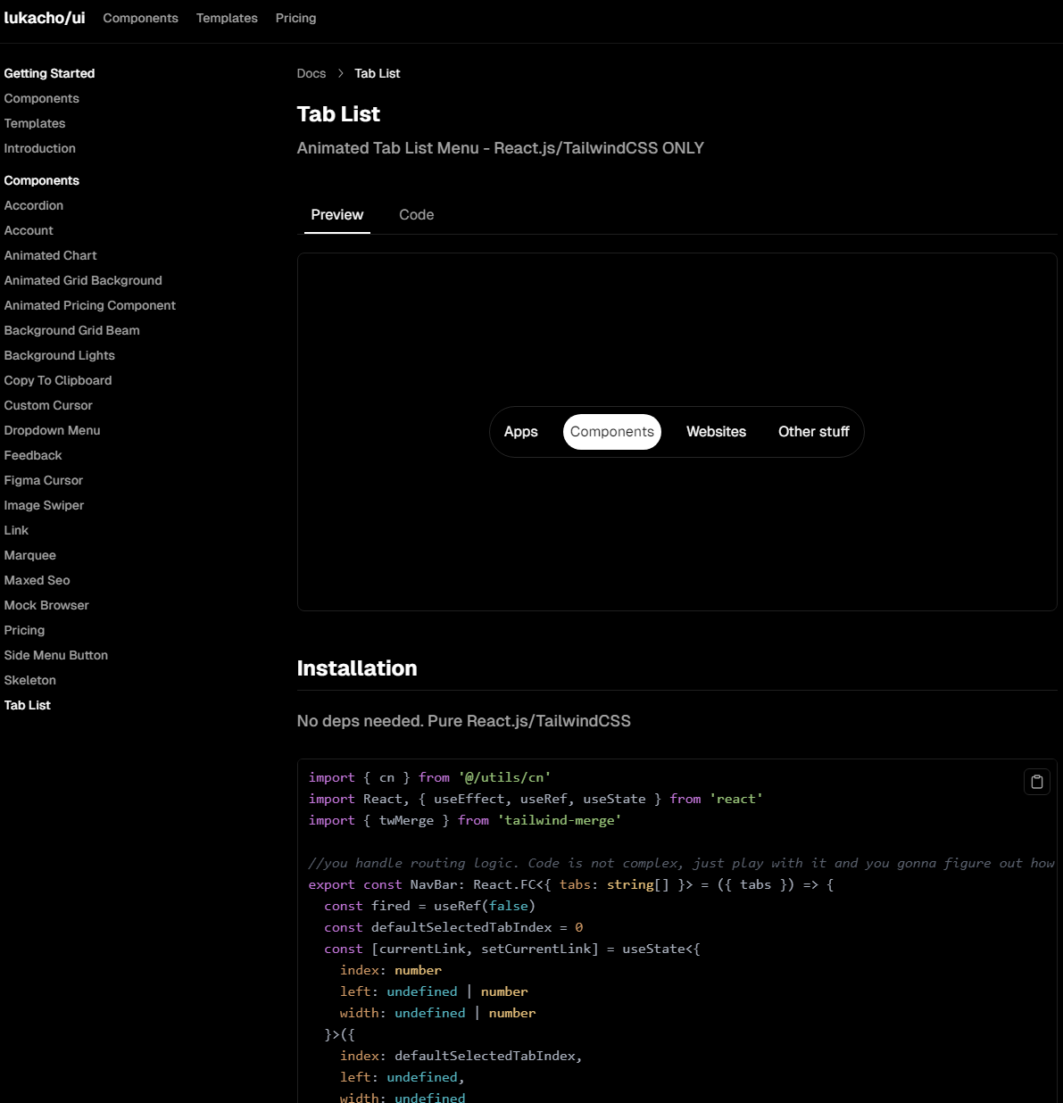1063x1103 pixels.
Task: Click the '@/utils/cn' import string in code
Action: [504, 777]
